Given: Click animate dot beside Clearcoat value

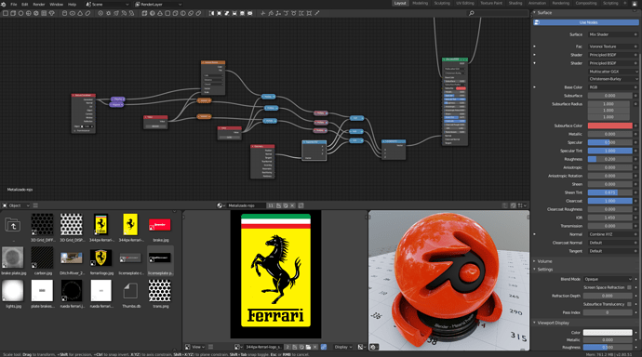Looking at the screenshot, I should [635, 201].
